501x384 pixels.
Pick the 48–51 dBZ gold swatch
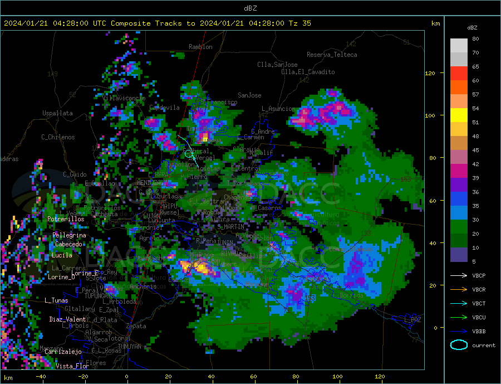(459, 129)
